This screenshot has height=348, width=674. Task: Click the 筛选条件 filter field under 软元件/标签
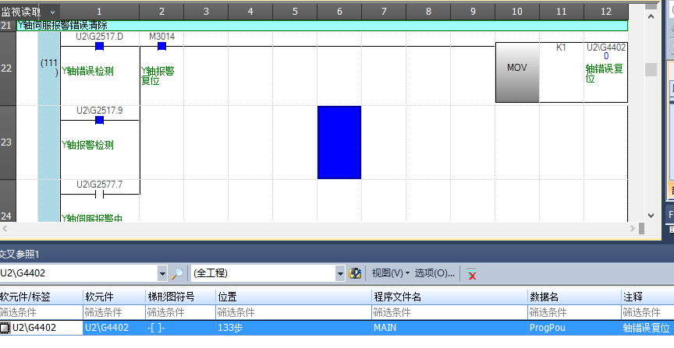[41, 312]
